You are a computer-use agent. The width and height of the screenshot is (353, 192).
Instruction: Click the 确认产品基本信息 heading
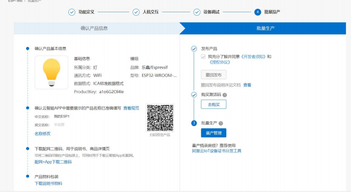(x=50, y=49)
